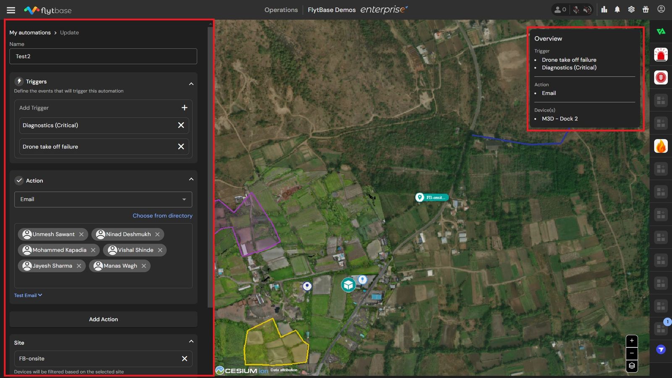Click the Unmesh Sawant recipient chip
This screenshot has width=672, height=378.
[53, 234]
